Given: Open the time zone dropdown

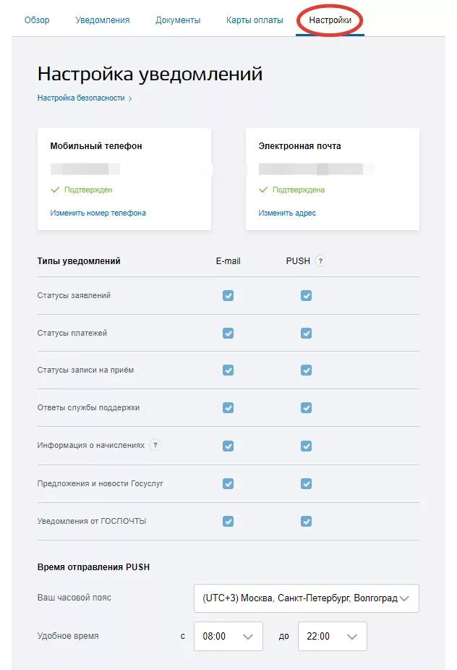Looking at the screenshot, I should pos(307,598).
